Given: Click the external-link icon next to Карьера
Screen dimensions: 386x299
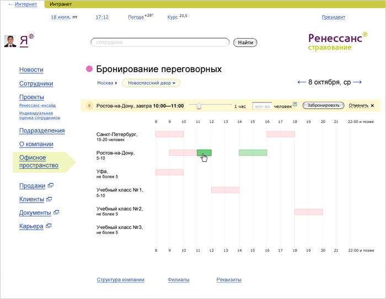Looking at the screenshot, I should click(49, 225).
